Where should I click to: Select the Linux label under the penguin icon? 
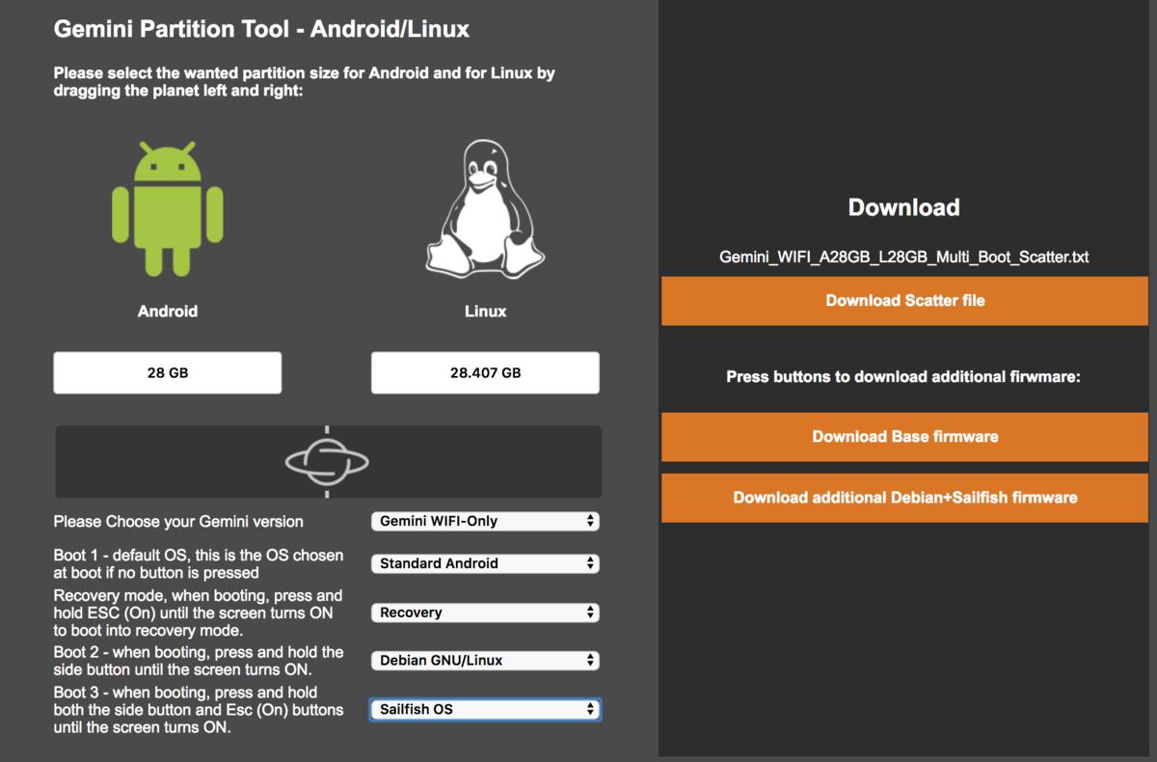coord(485,311)
